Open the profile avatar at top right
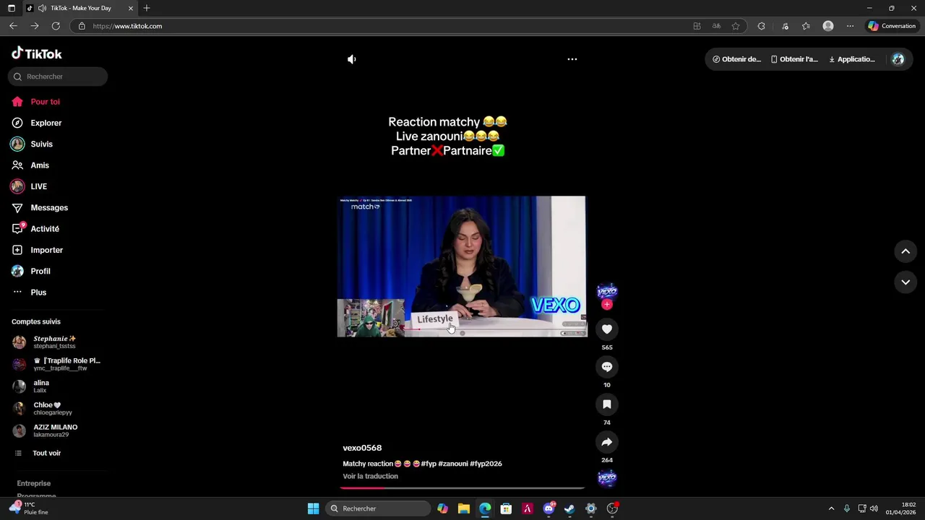The width and height of the screenshot is (925, 520). 898,59
